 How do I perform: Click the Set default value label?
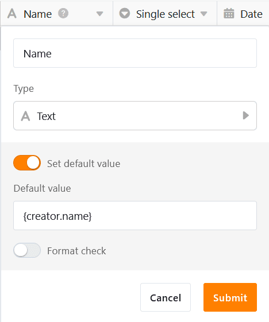pyautogui.click(x=83, y=164)
